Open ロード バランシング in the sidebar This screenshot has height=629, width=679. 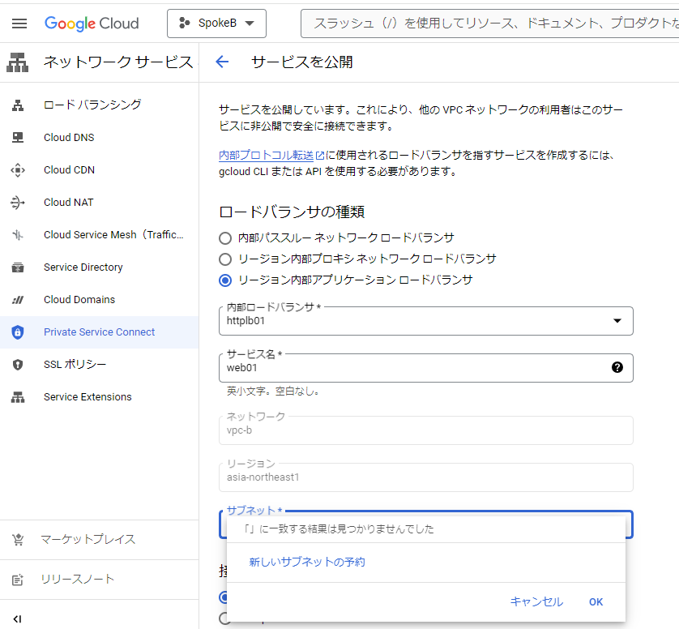[92, 105]
